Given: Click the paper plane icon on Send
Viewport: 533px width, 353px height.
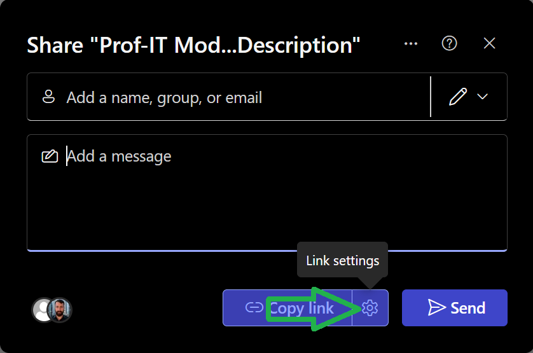Looking at the screenshot, I should point(436,308).
